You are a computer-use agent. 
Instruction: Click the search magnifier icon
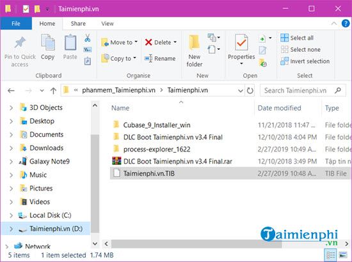pos(338,90)
